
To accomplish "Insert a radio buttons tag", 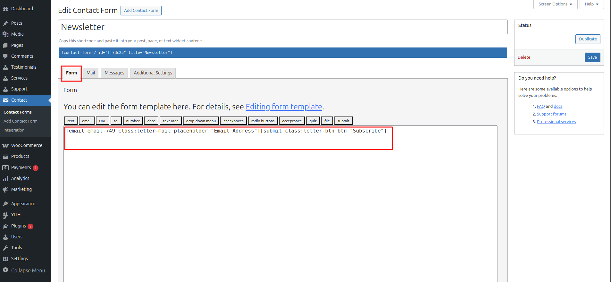I will click(x=263, y=121).
